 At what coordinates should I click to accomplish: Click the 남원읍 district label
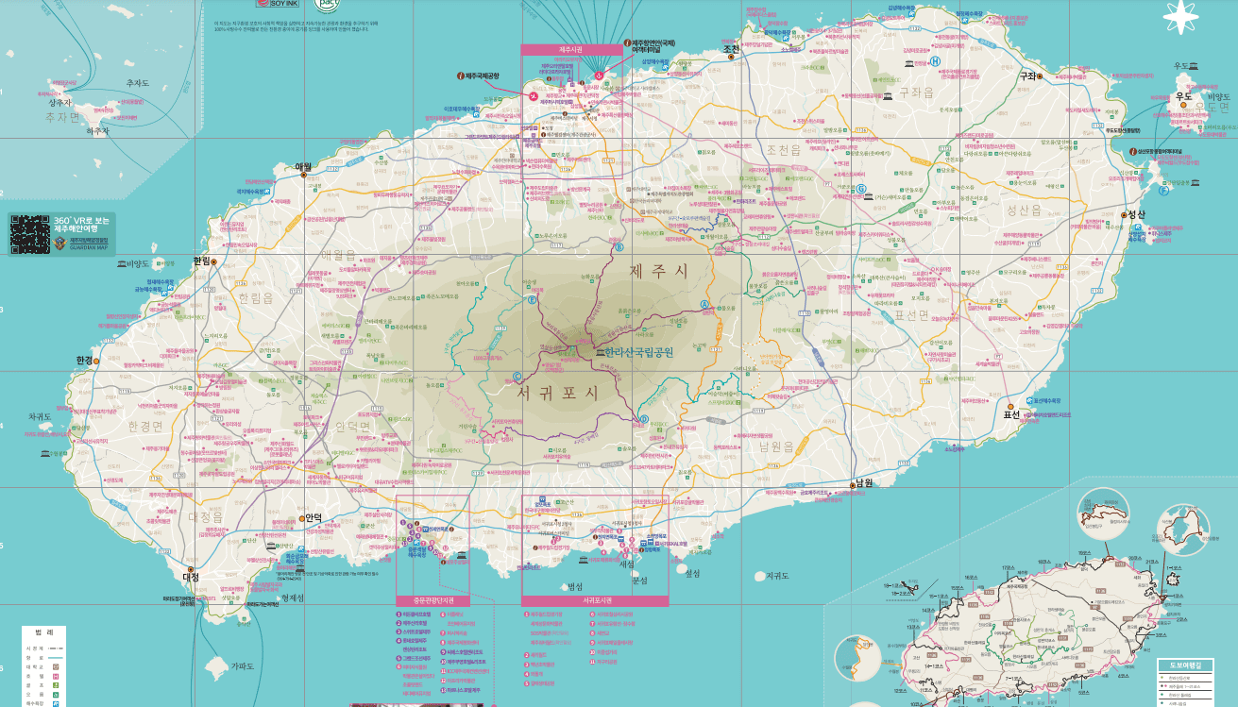[776, 448]
